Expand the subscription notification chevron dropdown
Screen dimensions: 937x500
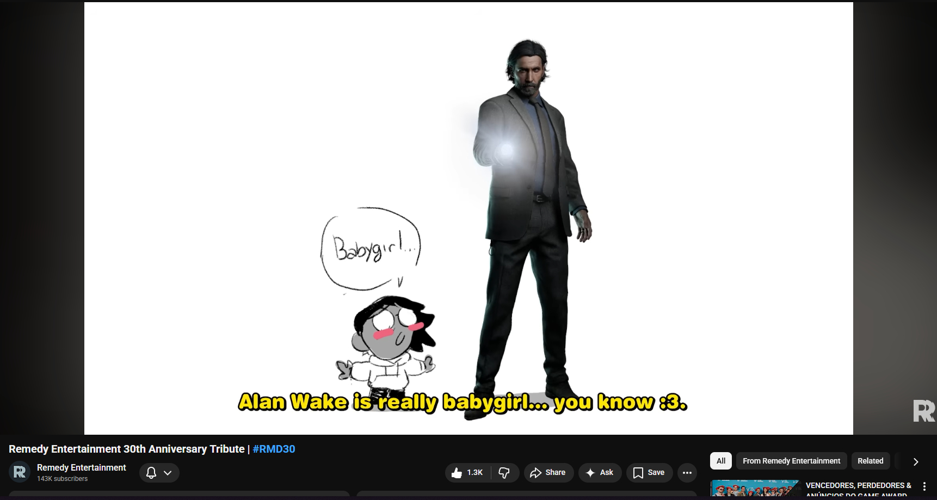[168, 473]
